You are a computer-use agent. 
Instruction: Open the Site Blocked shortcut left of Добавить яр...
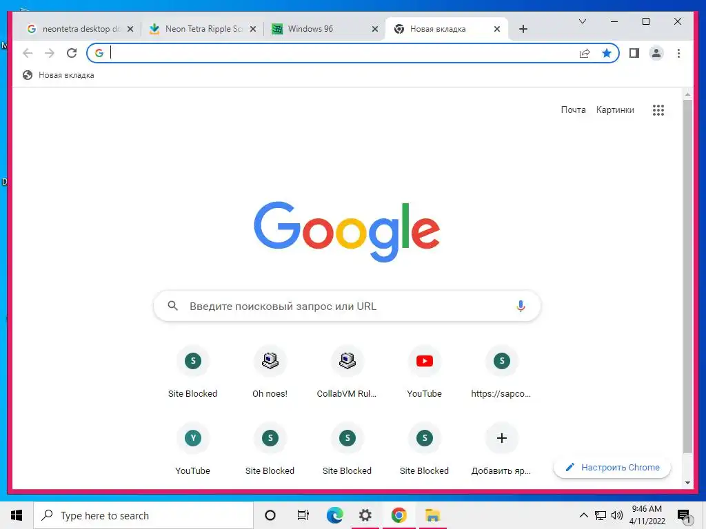424,449
